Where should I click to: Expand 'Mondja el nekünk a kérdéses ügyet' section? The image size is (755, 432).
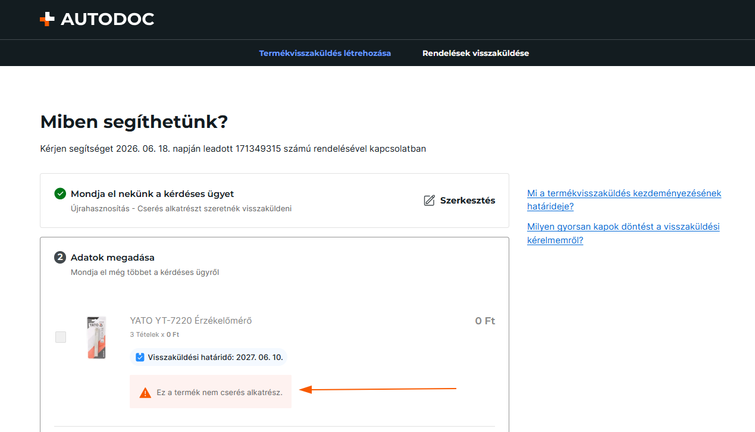(152, 193)
